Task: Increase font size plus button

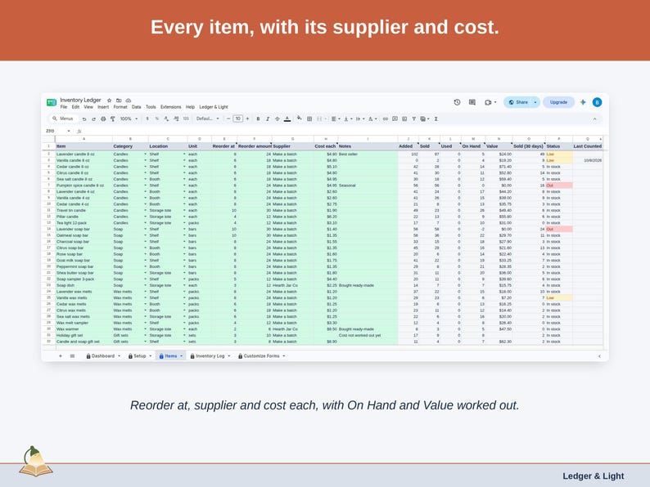Action: point(247,118)
